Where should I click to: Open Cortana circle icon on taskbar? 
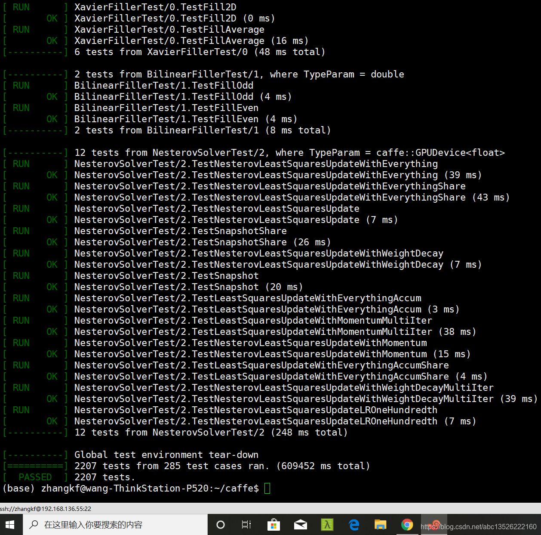[221, 525]
